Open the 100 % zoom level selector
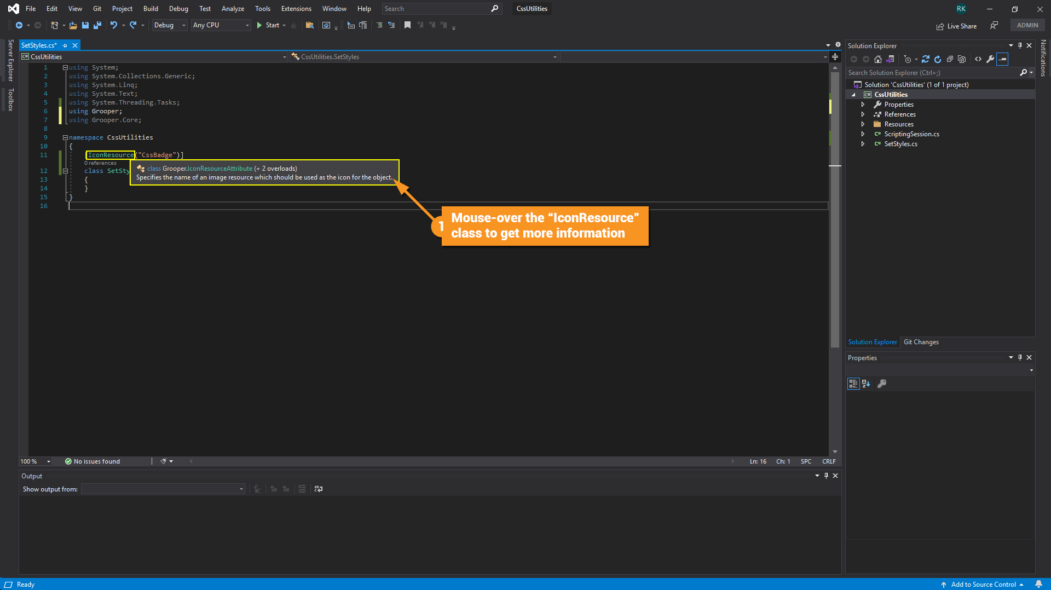 (36, 461)
